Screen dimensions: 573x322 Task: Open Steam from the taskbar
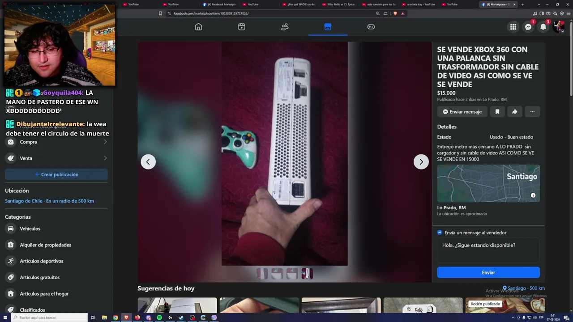pyautogui.click(x=181, y=318)
